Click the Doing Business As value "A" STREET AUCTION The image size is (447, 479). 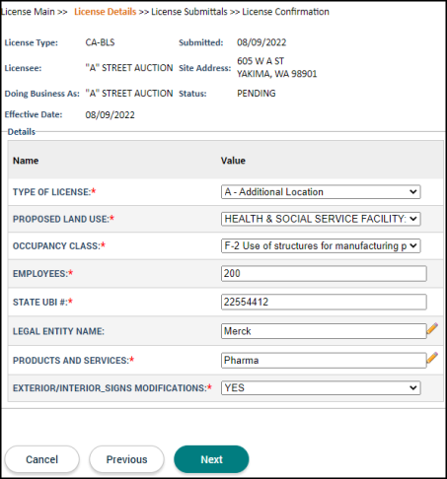pos(129,94)
